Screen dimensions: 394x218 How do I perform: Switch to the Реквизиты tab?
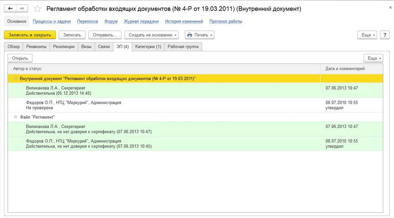click(x=36, y=46)
